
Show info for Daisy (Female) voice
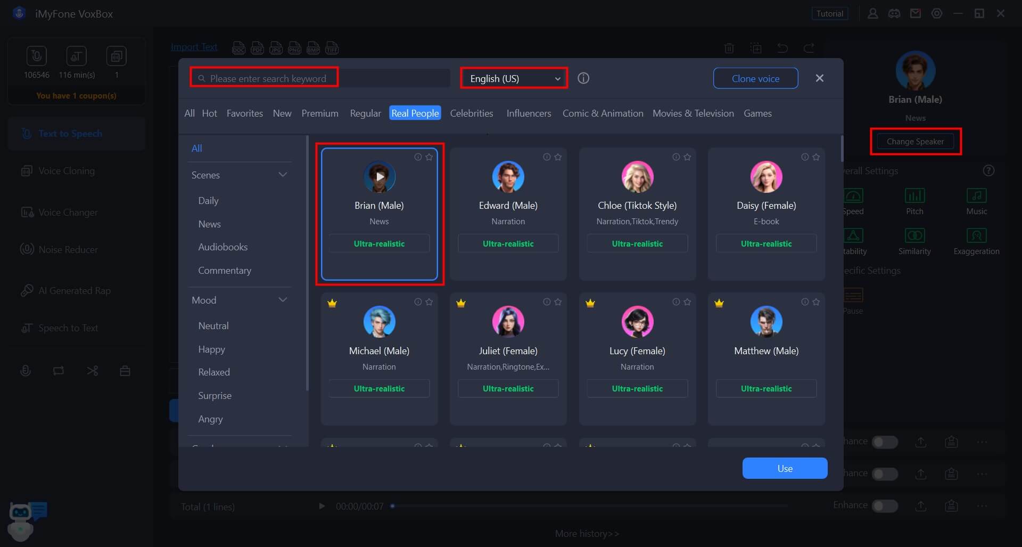(x=805, y=157)
